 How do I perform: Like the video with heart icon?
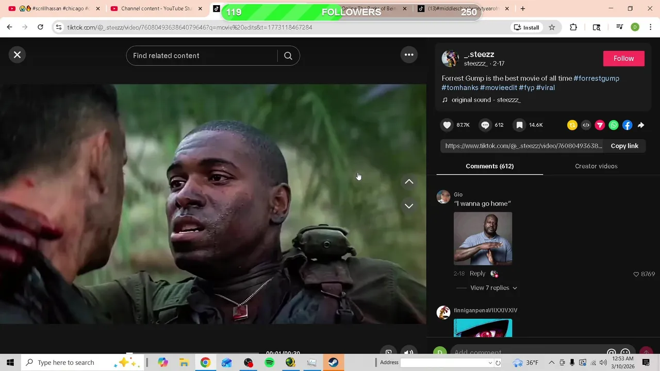[x=447, y=125]
